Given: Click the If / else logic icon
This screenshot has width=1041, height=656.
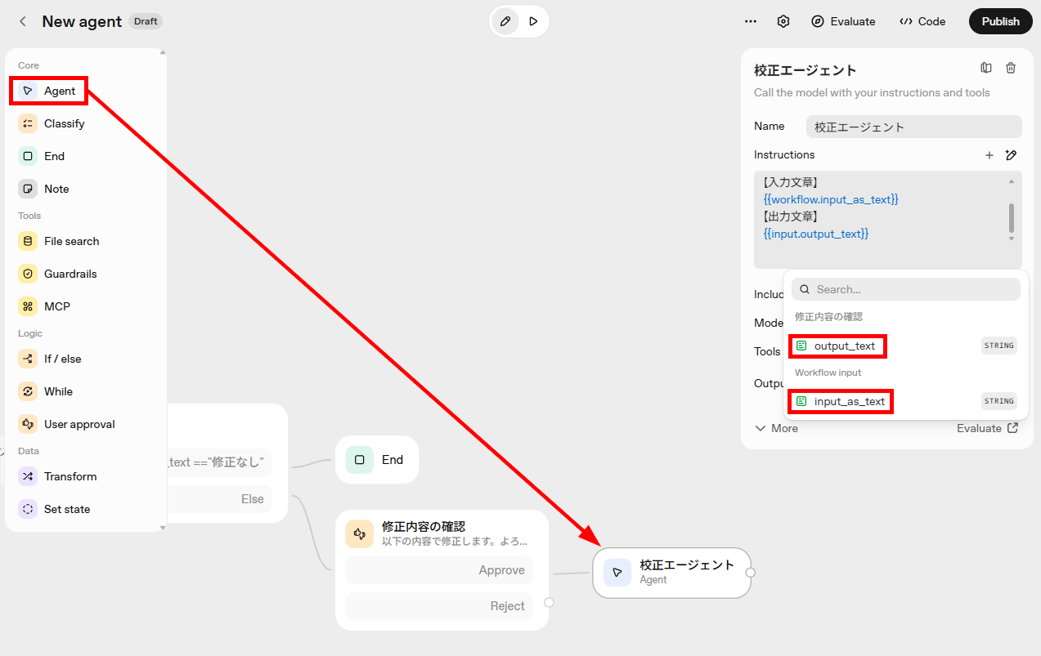Looking at the screenshot, I should [x=28, y=359].
